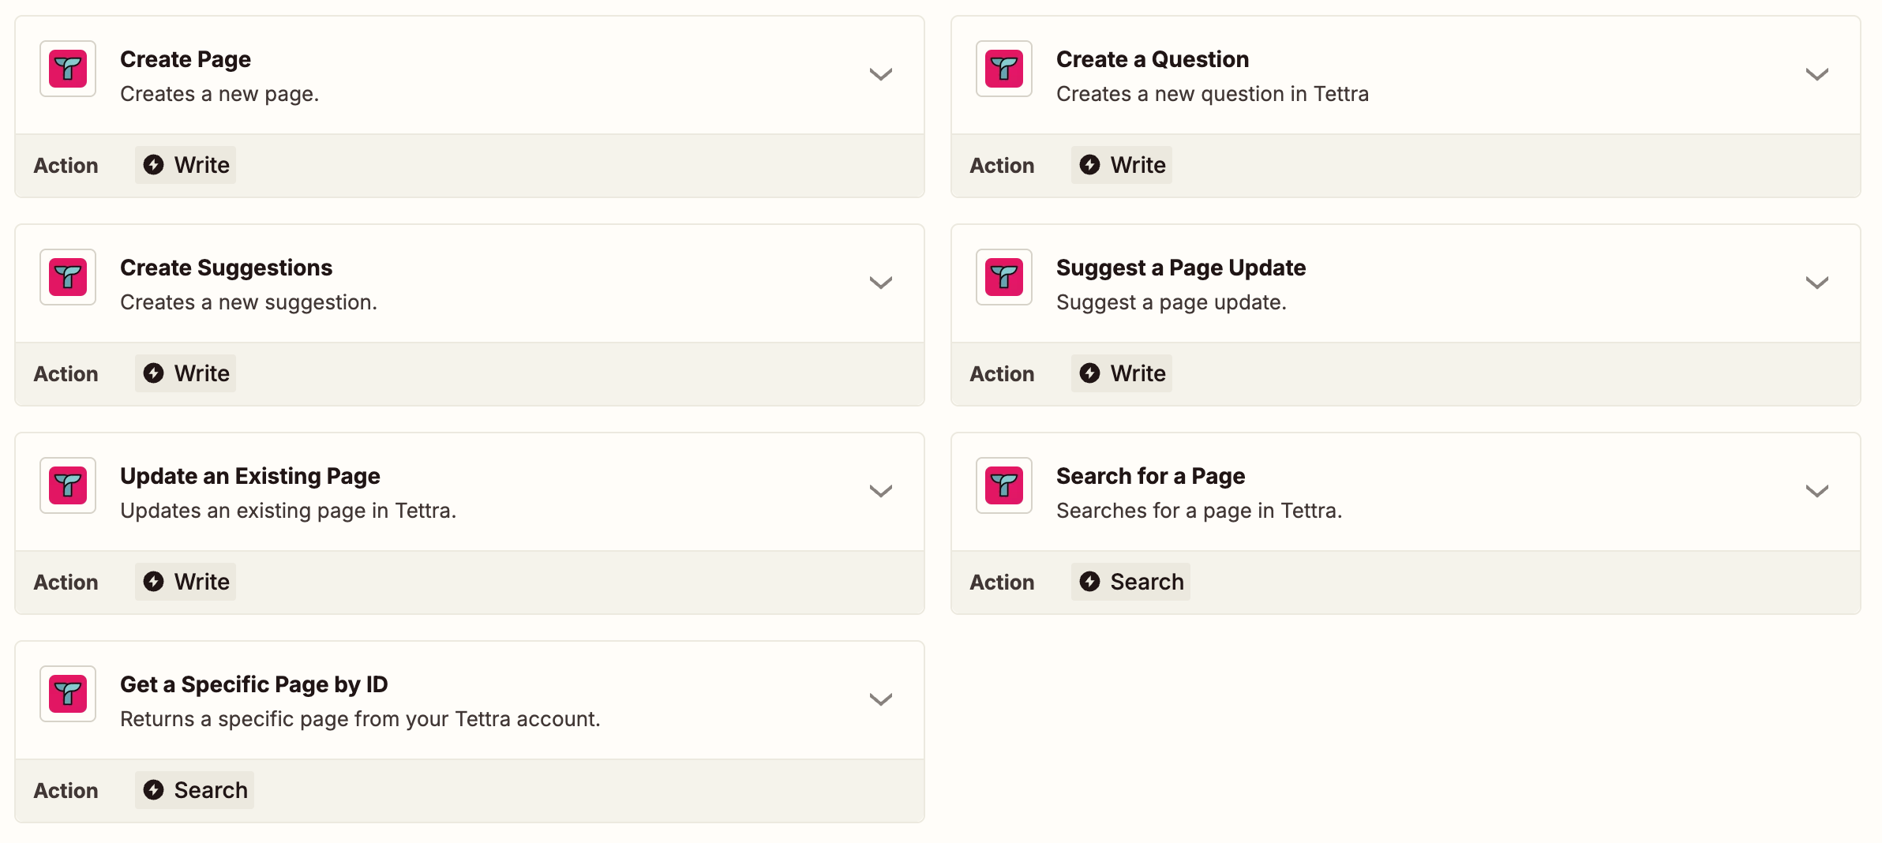Click the 'Suggest a Page Update' title
This screenshot has height=843, width=1882.
pyautogui.click(x=1181, y=268)
